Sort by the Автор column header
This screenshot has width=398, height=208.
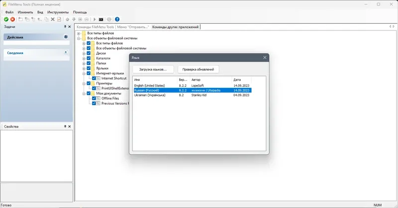click(210, 79)
